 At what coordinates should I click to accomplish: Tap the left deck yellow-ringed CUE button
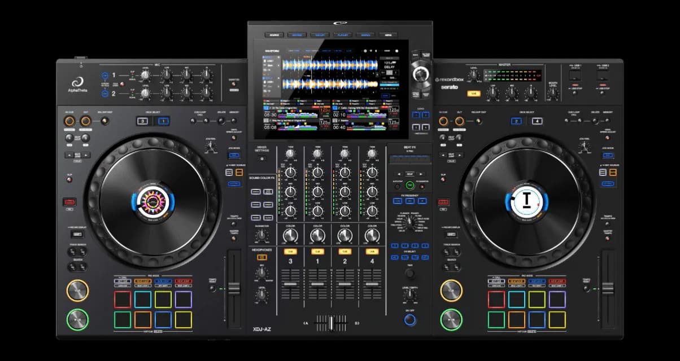[x=77, y=290]
